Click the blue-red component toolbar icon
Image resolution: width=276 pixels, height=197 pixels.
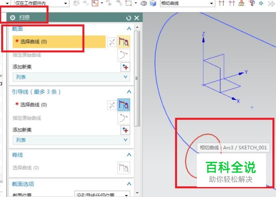point(252,3)
